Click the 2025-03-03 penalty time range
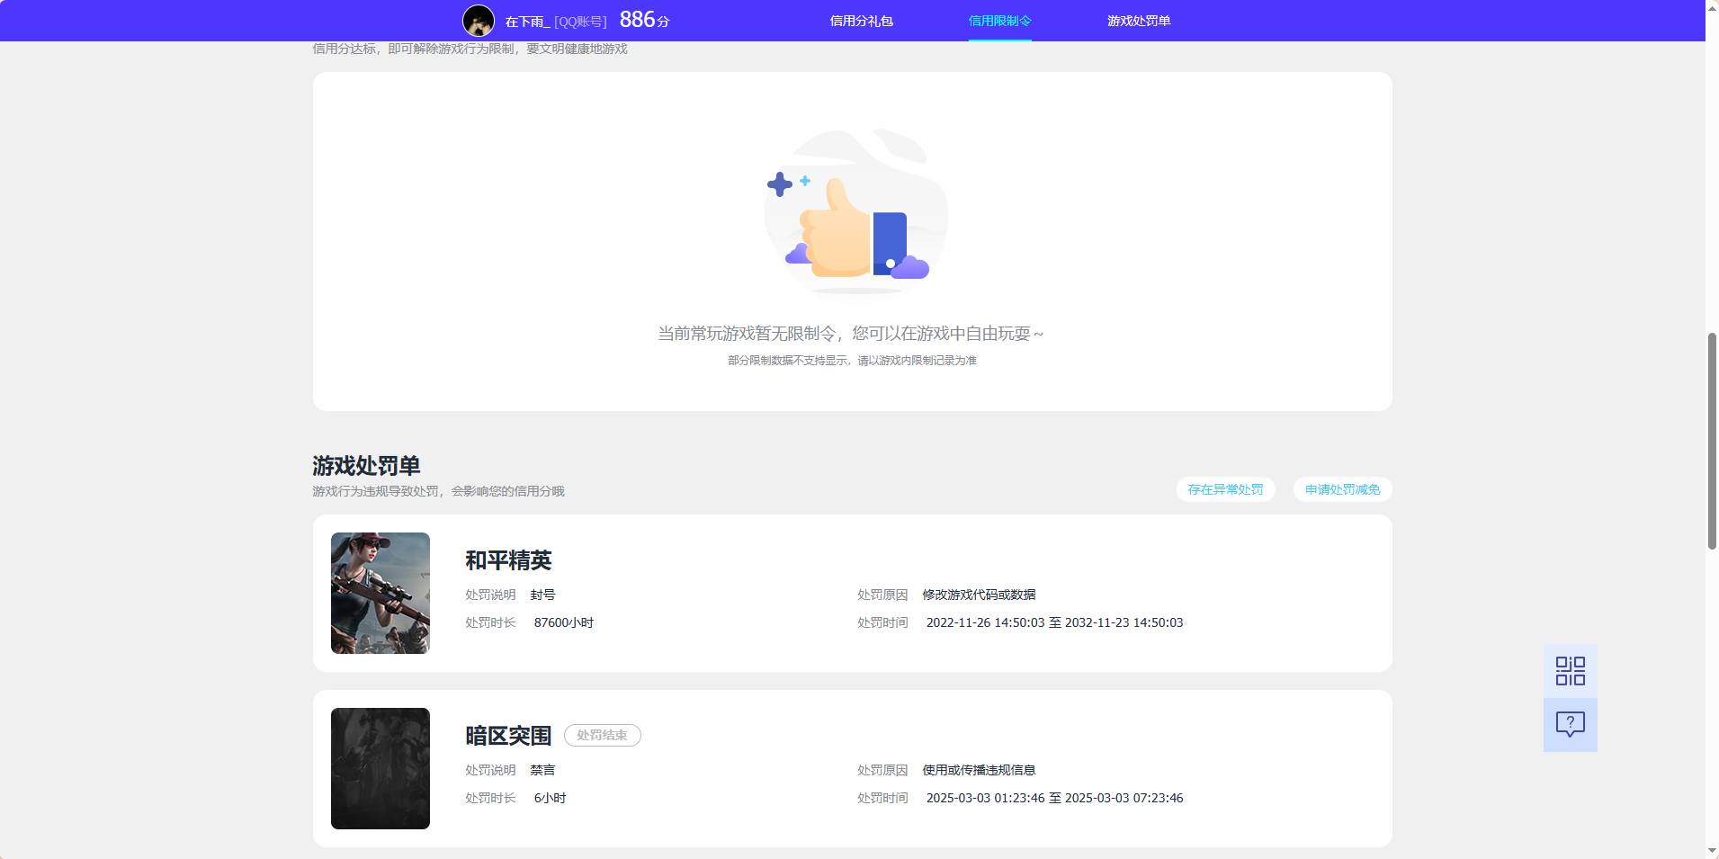Viewport: 1719px width, 859px height. click(x=1054, y=798)
